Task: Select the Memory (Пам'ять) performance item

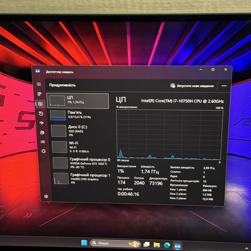Action: [x=79, y=115]
